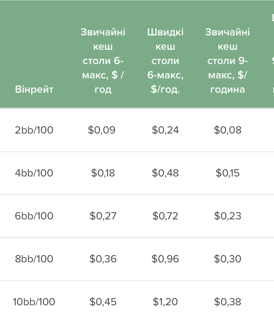
Task: Select the $0,24 value cell
Action: tap(165, 130)
